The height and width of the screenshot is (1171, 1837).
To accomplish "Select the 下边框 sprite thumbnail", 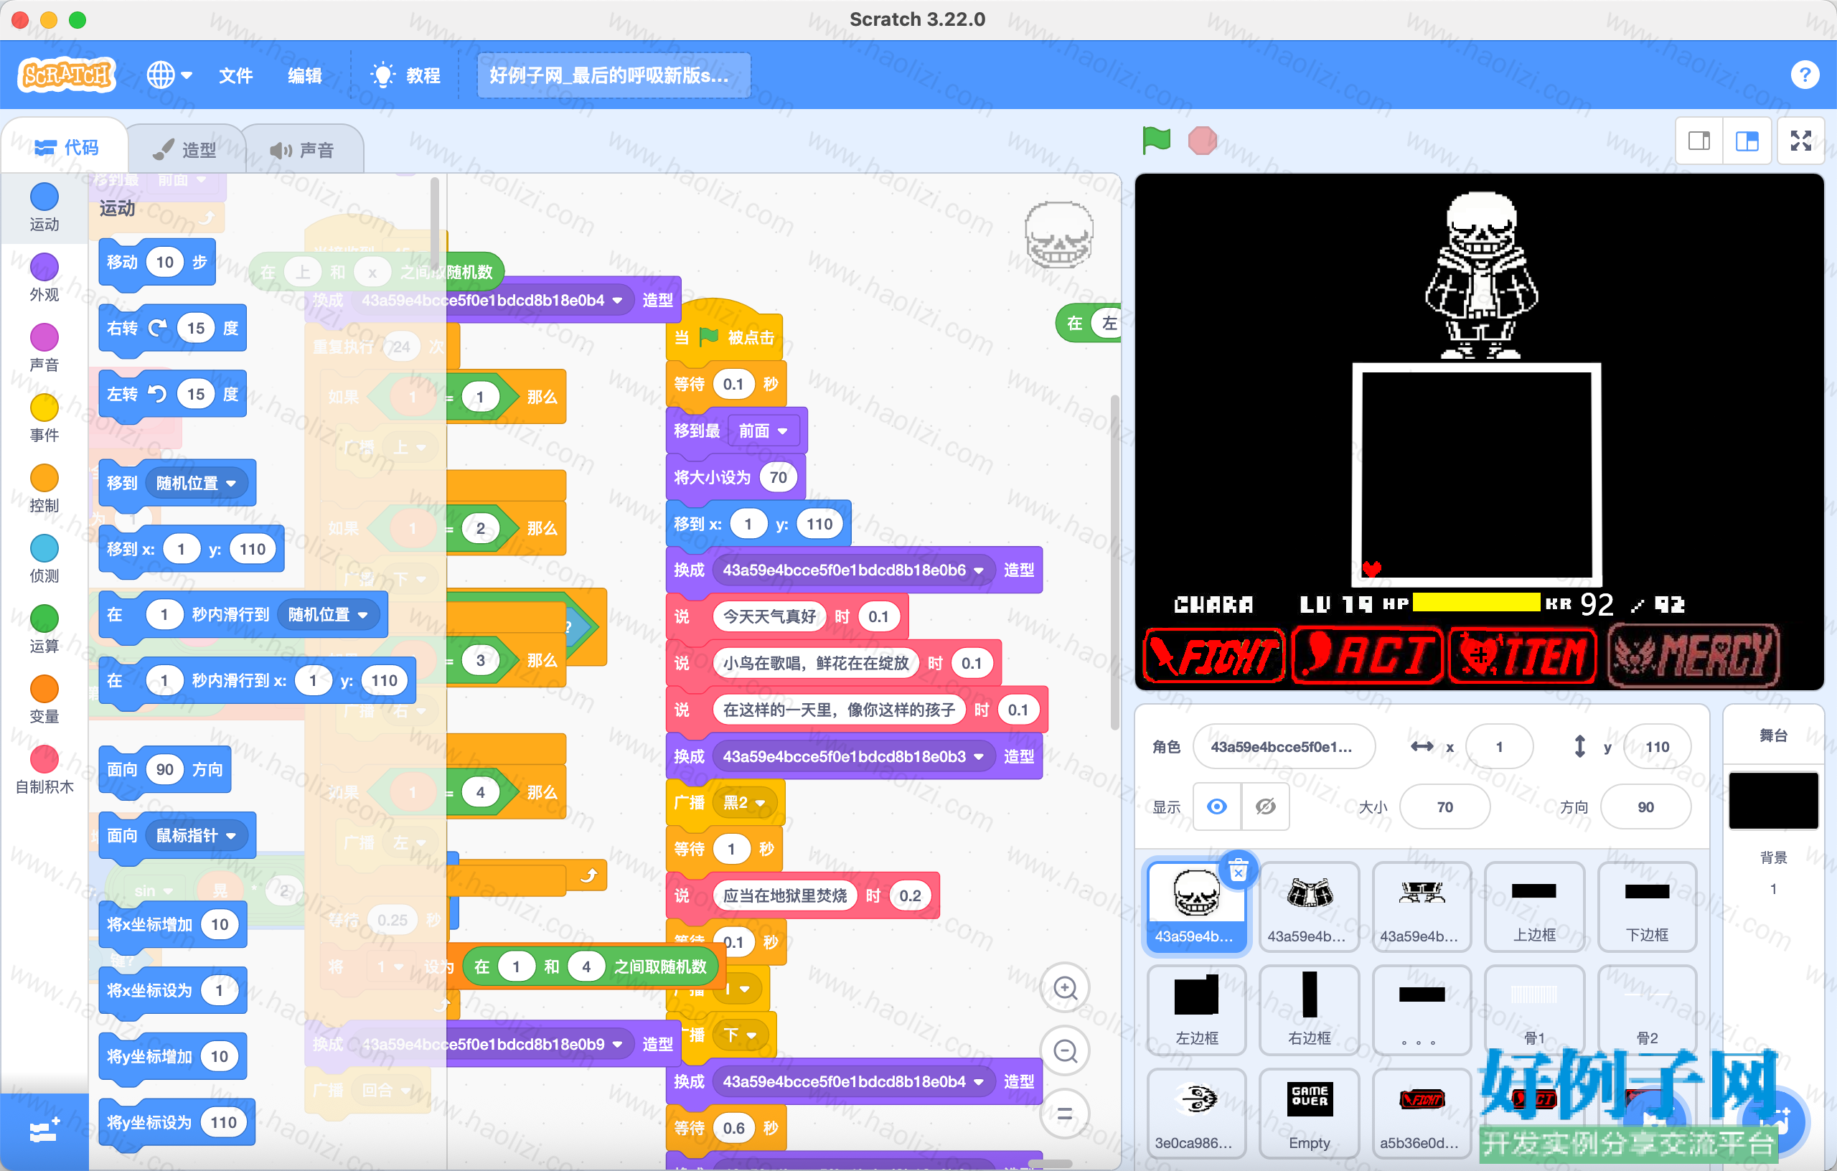I will 1647,908.
